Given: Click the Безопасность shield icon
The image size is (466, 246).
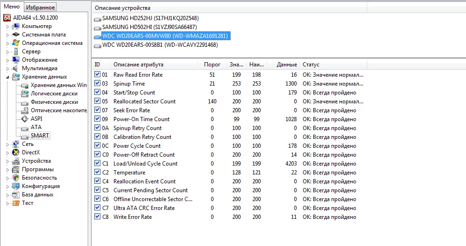Looking at the screenshot, I should (16, 178).
